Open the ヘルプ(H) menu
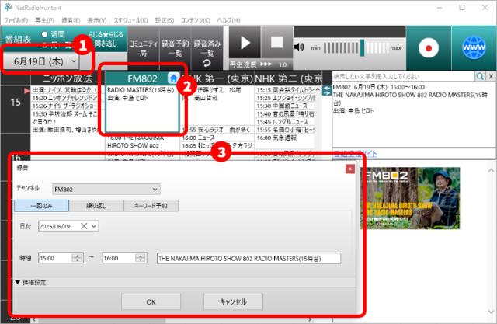Viewport: 497px width, 324px height. click(228, 20)
